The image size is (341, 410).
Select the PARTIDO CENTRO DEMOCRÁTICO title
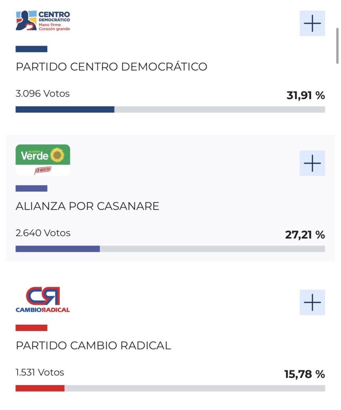[112, 66]
